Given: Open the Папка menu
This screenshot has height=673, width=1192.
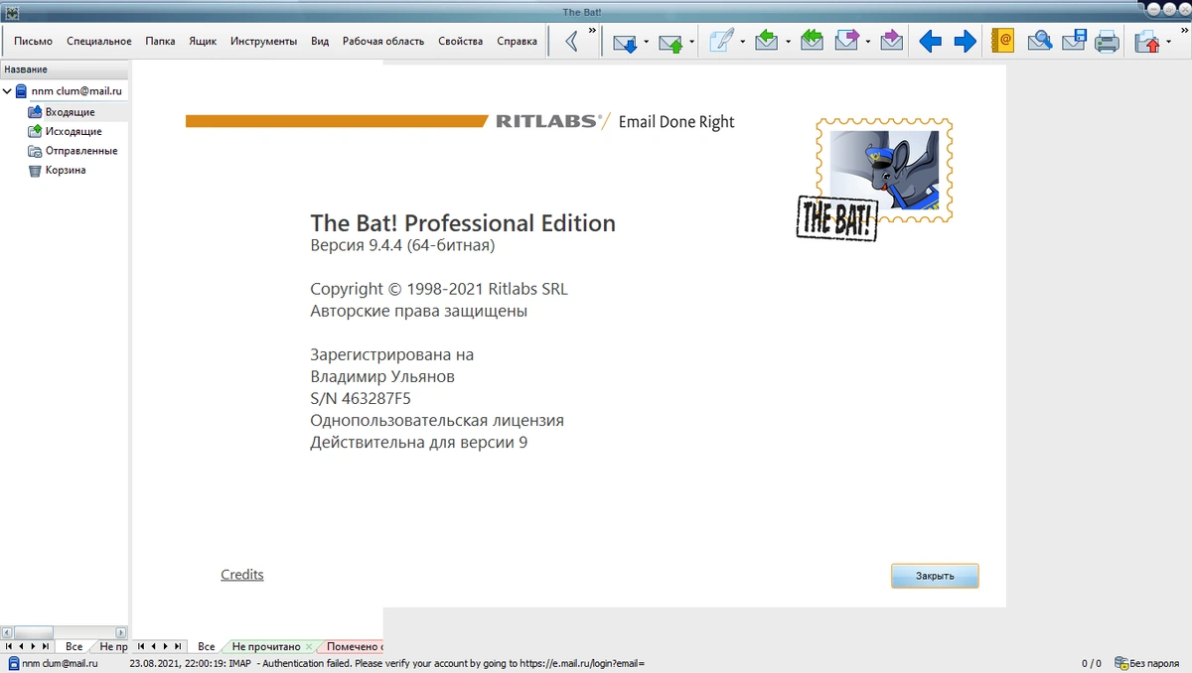Looking at the screenshot, I should [x=160, y=42].
